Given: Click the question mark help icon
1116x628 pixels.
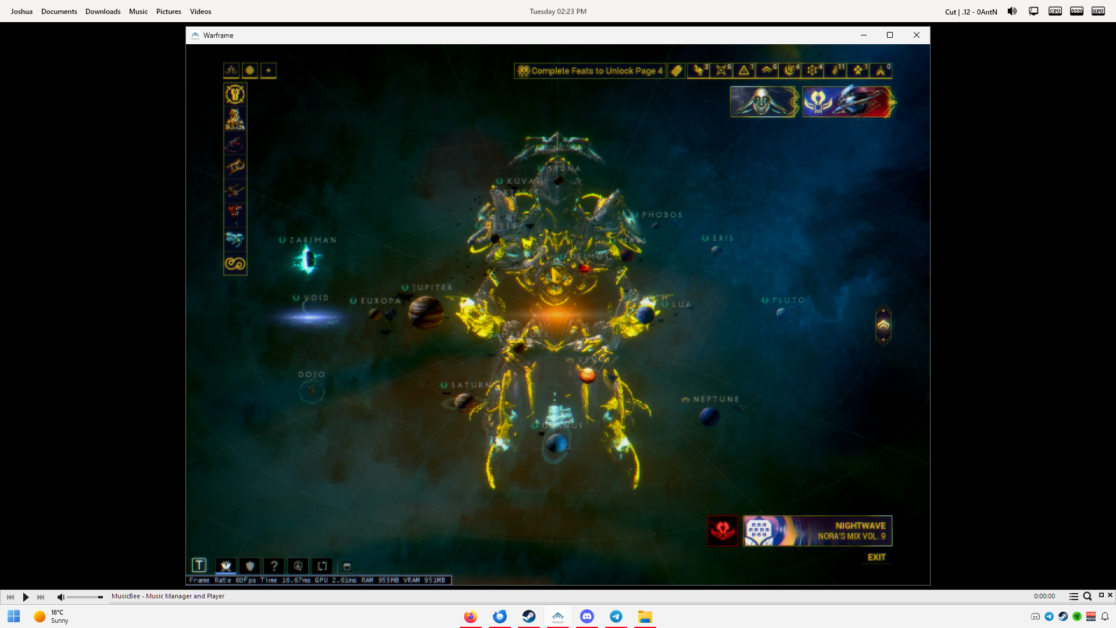Looking at the screenshot, I should [x=274, y=566].
